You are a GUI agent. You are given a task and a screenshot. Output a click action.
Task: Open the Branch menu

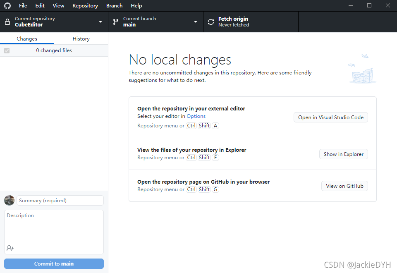114,5
